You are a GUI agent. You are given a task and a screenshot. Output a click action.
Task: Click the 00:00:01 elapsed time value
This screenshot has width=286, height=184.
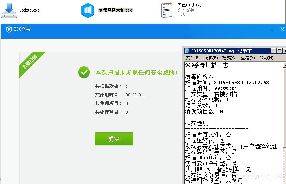click(134, 95)
